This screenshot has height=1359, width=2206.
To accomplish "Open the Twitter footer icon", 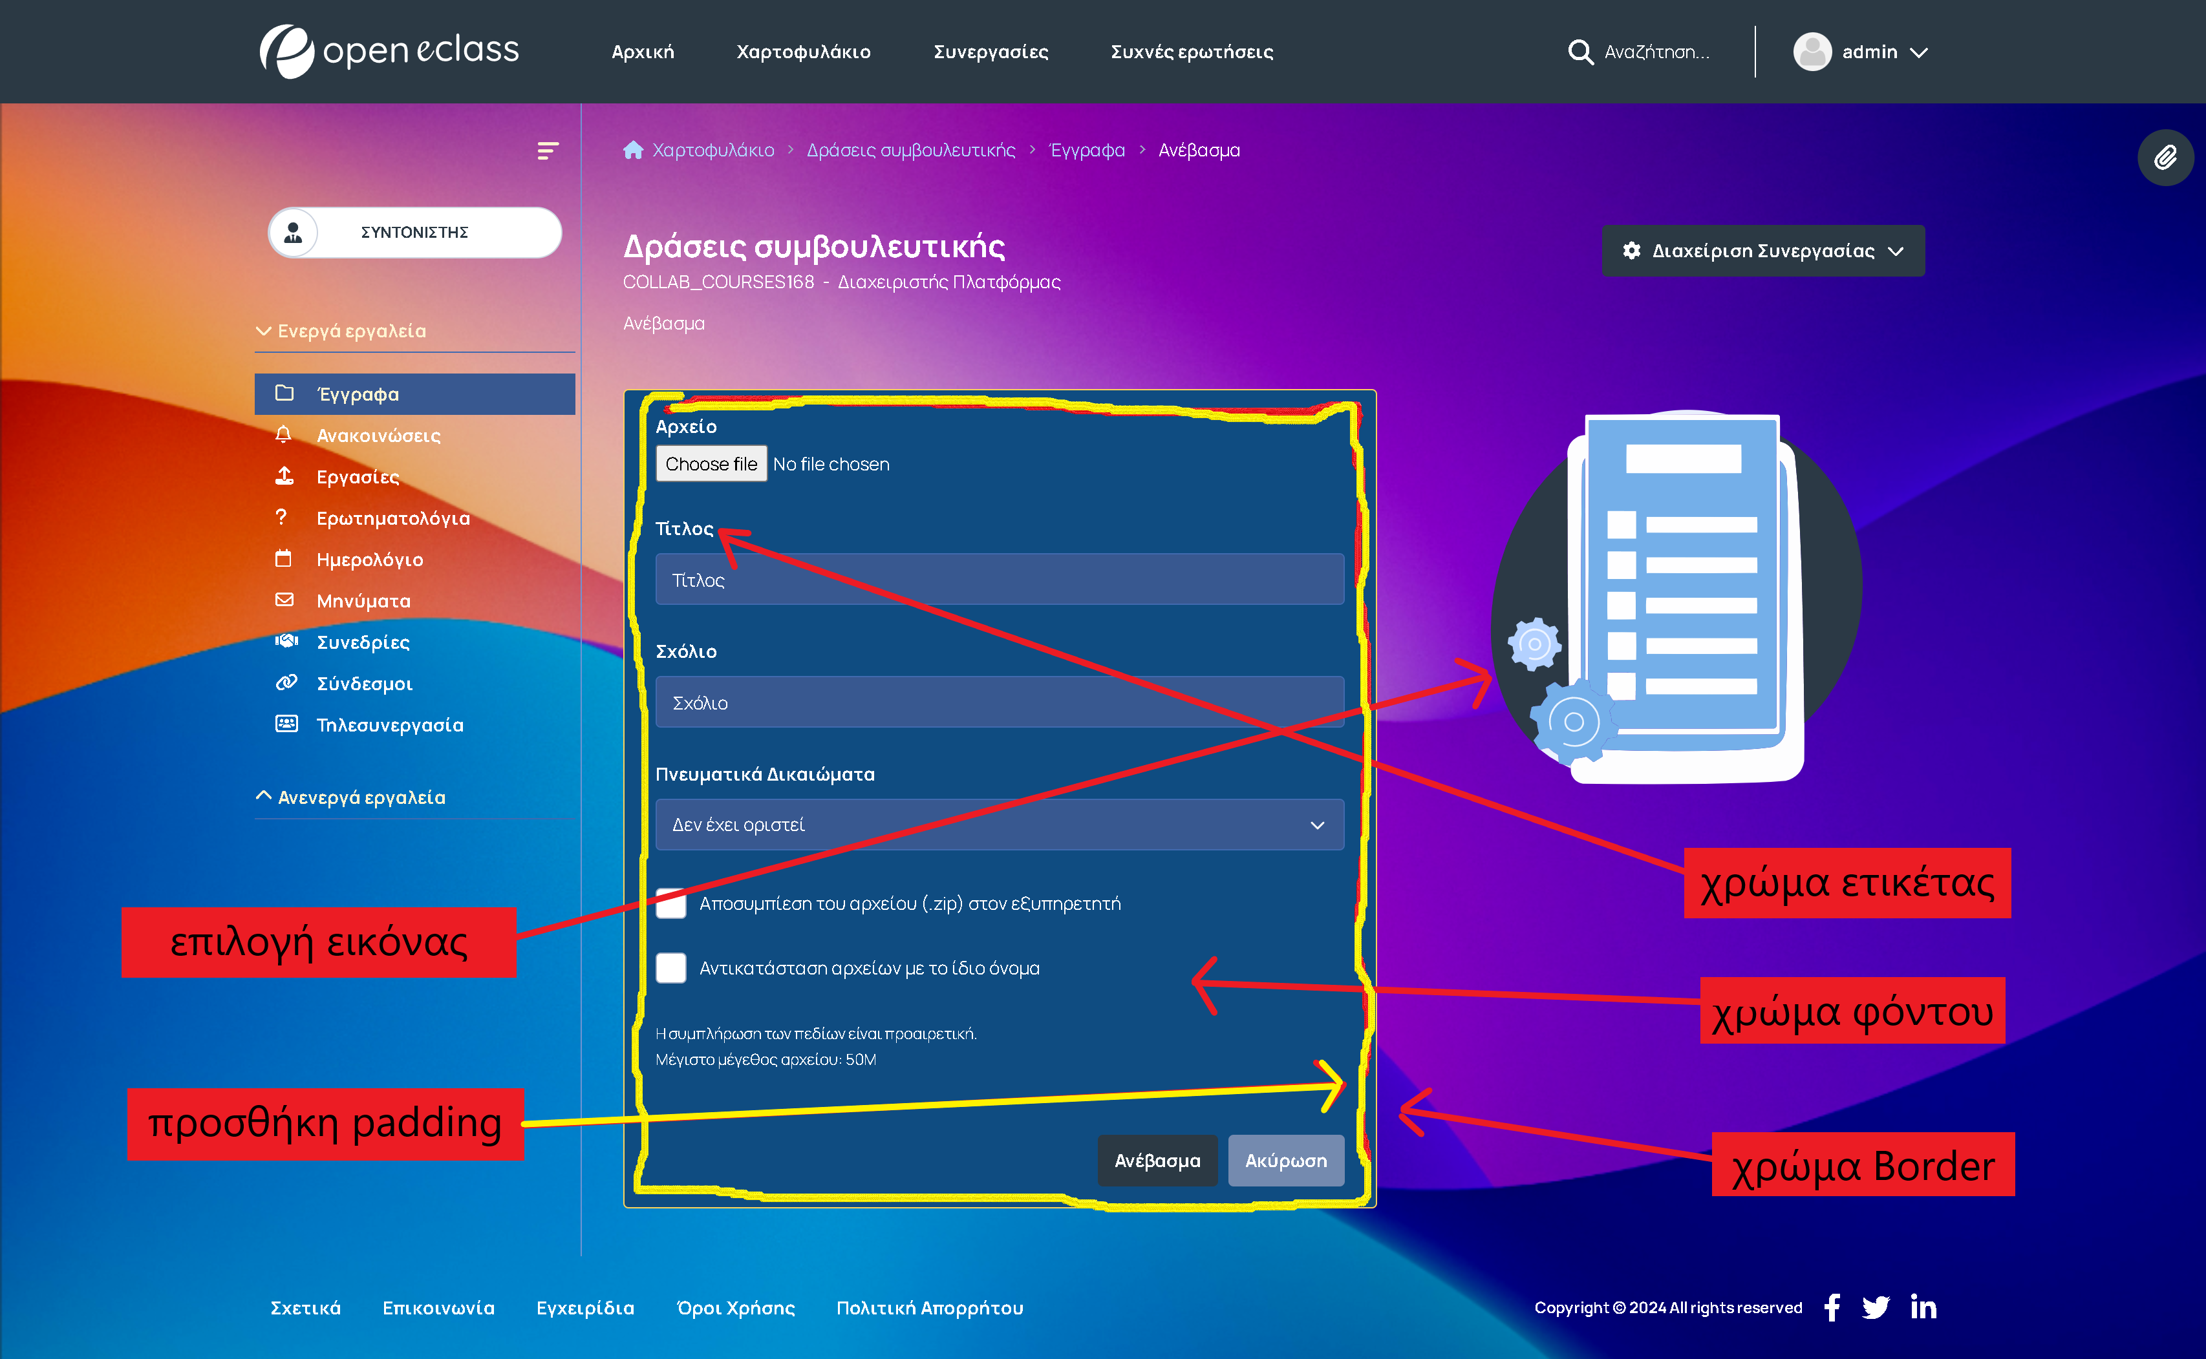I will click(1876, 1308).
